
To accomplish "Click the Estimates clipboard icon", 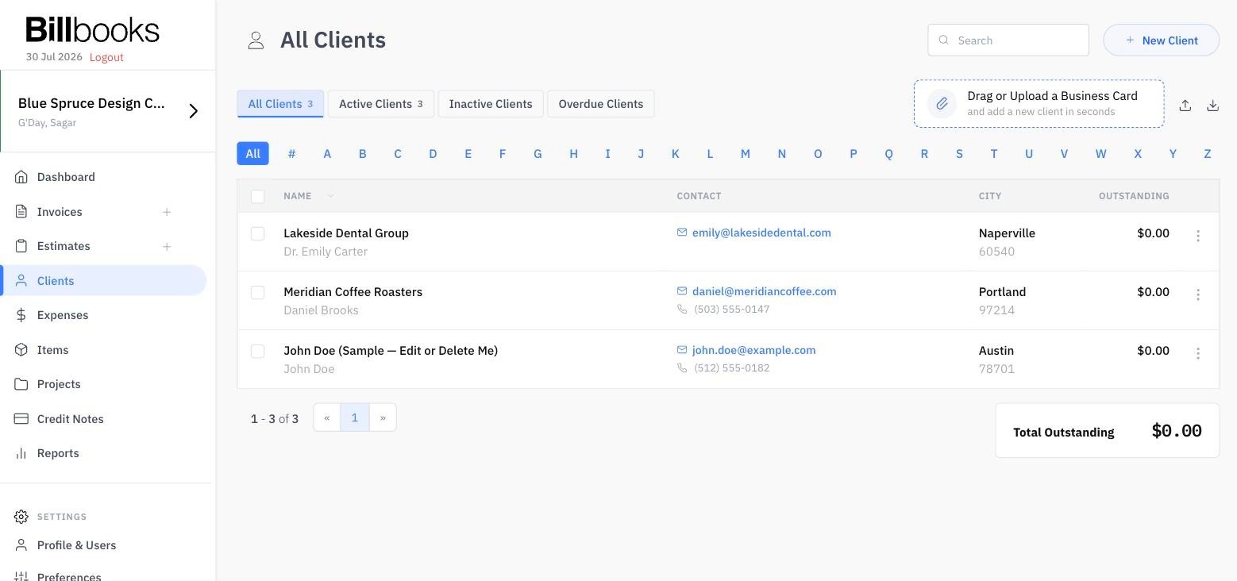I will (x=21, y=246).
